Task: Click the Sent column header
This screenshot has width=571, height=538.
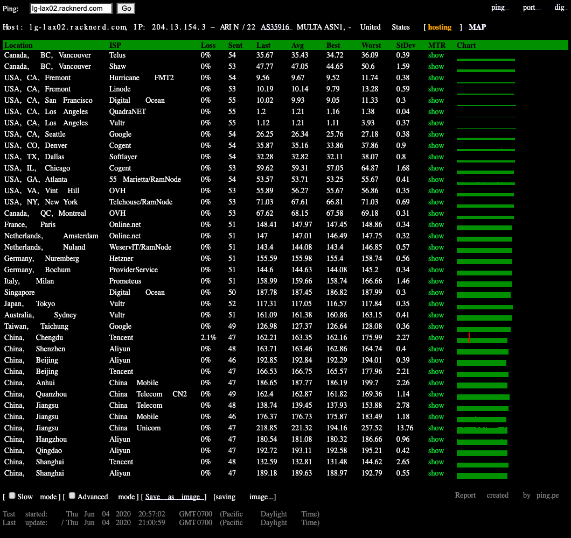Action: coord(235,45)
